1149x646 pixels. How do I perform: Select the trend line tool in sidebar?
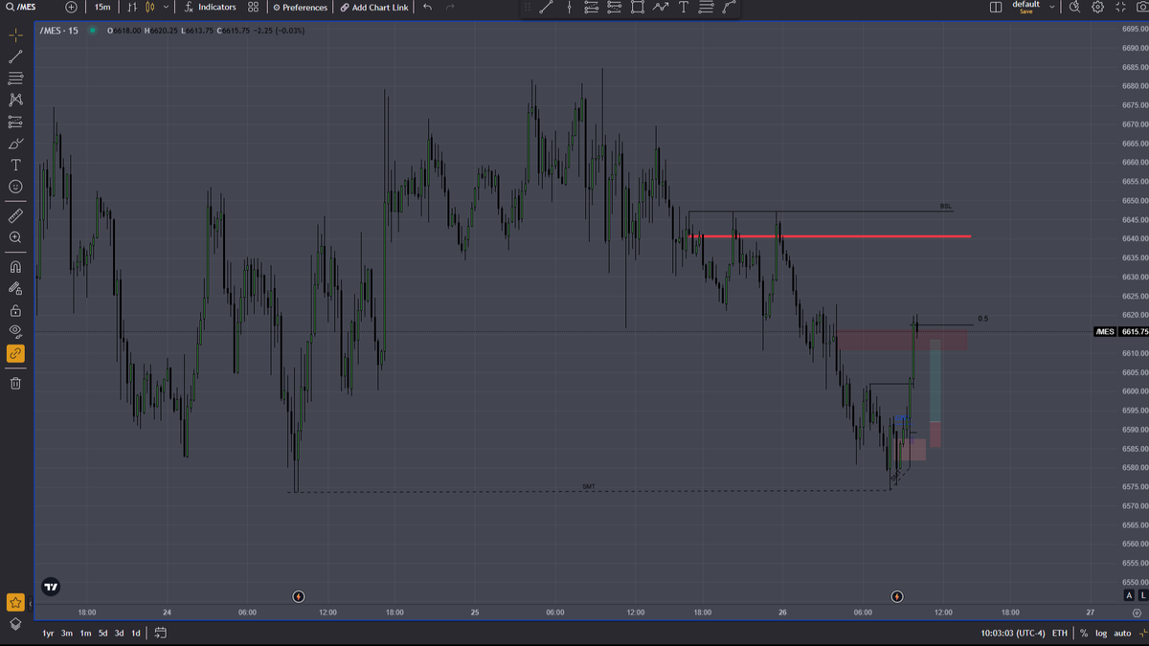tap(15, 57)
